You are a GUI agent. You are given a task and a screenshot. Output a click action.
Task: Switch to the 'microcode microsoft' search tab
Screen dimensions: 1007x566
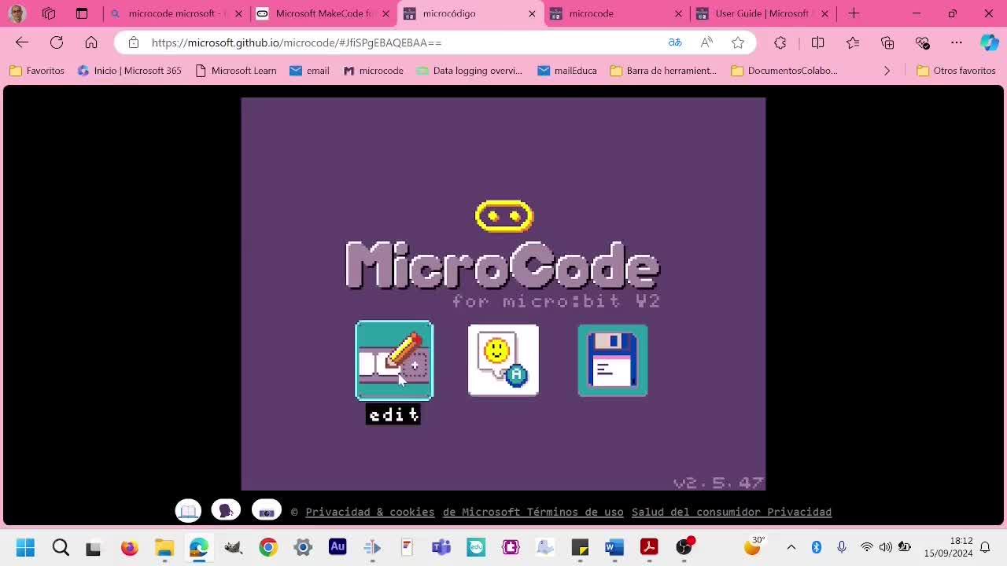tap(177, 13)
